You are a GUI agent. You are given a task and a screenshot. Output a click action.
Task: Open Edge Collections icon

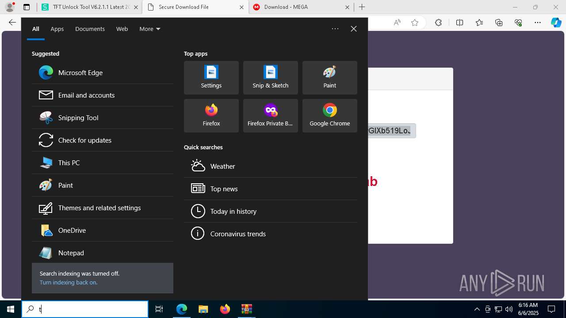499,23
